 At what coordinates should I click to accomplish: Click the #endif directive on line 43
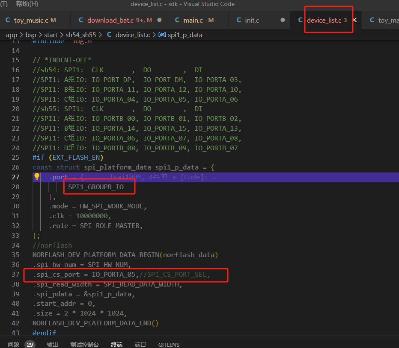tap(45, 333)
